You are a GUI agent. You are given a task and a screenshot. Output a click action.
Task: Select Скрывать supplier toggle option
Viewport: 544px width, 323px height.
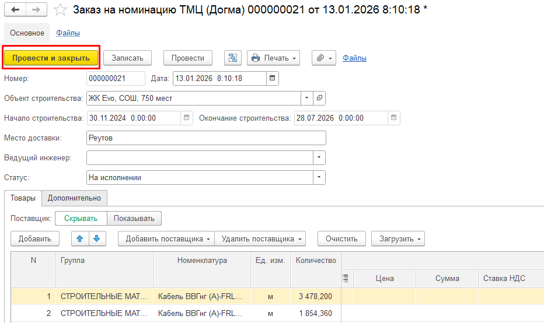(x=81, y=219)
